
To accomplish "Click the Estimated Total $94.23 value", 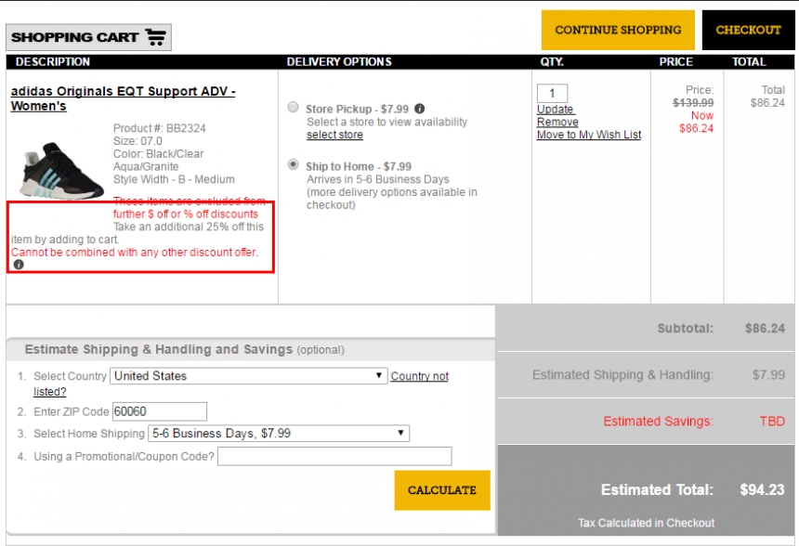I will (762, 490).
